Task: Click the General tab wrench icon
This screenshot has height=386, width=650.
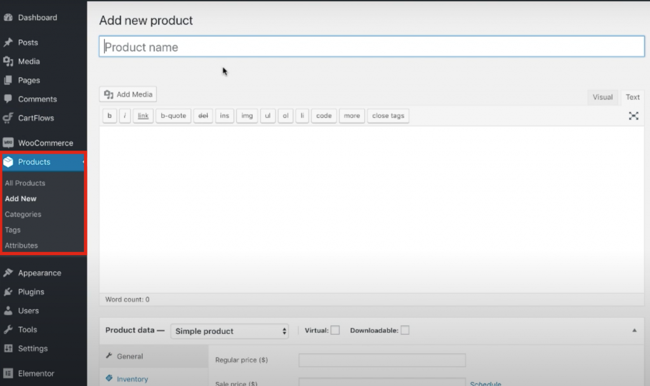Action: [x=109, y=356]
